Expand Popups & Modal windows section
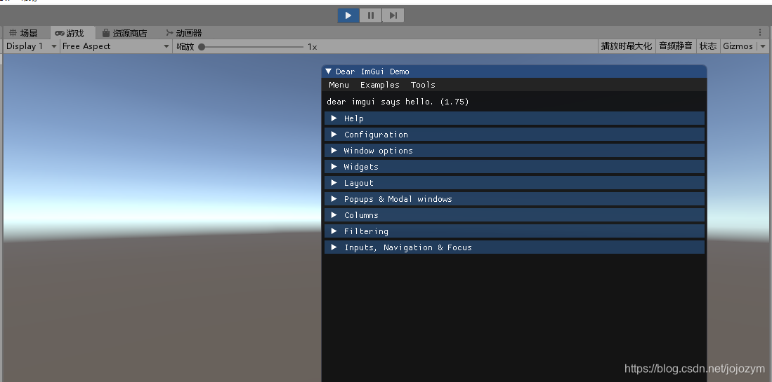 pos(514,199)
